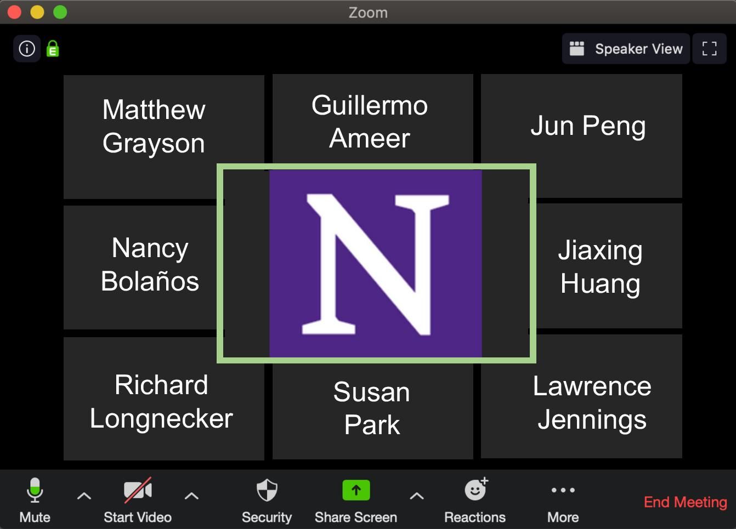This screenshot has height=529, width=736.
Task: Open the Reactions emoji menu
Action: coord(475,500)
